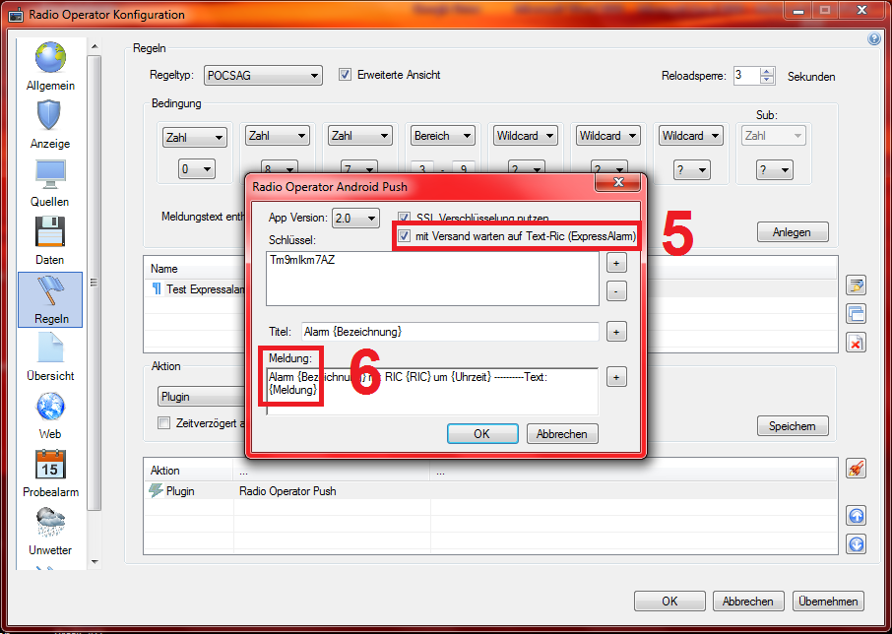Click Abbrechen in Android Push dialog
892x634 pixels.
pyautogui.click(x=562, y=434)
